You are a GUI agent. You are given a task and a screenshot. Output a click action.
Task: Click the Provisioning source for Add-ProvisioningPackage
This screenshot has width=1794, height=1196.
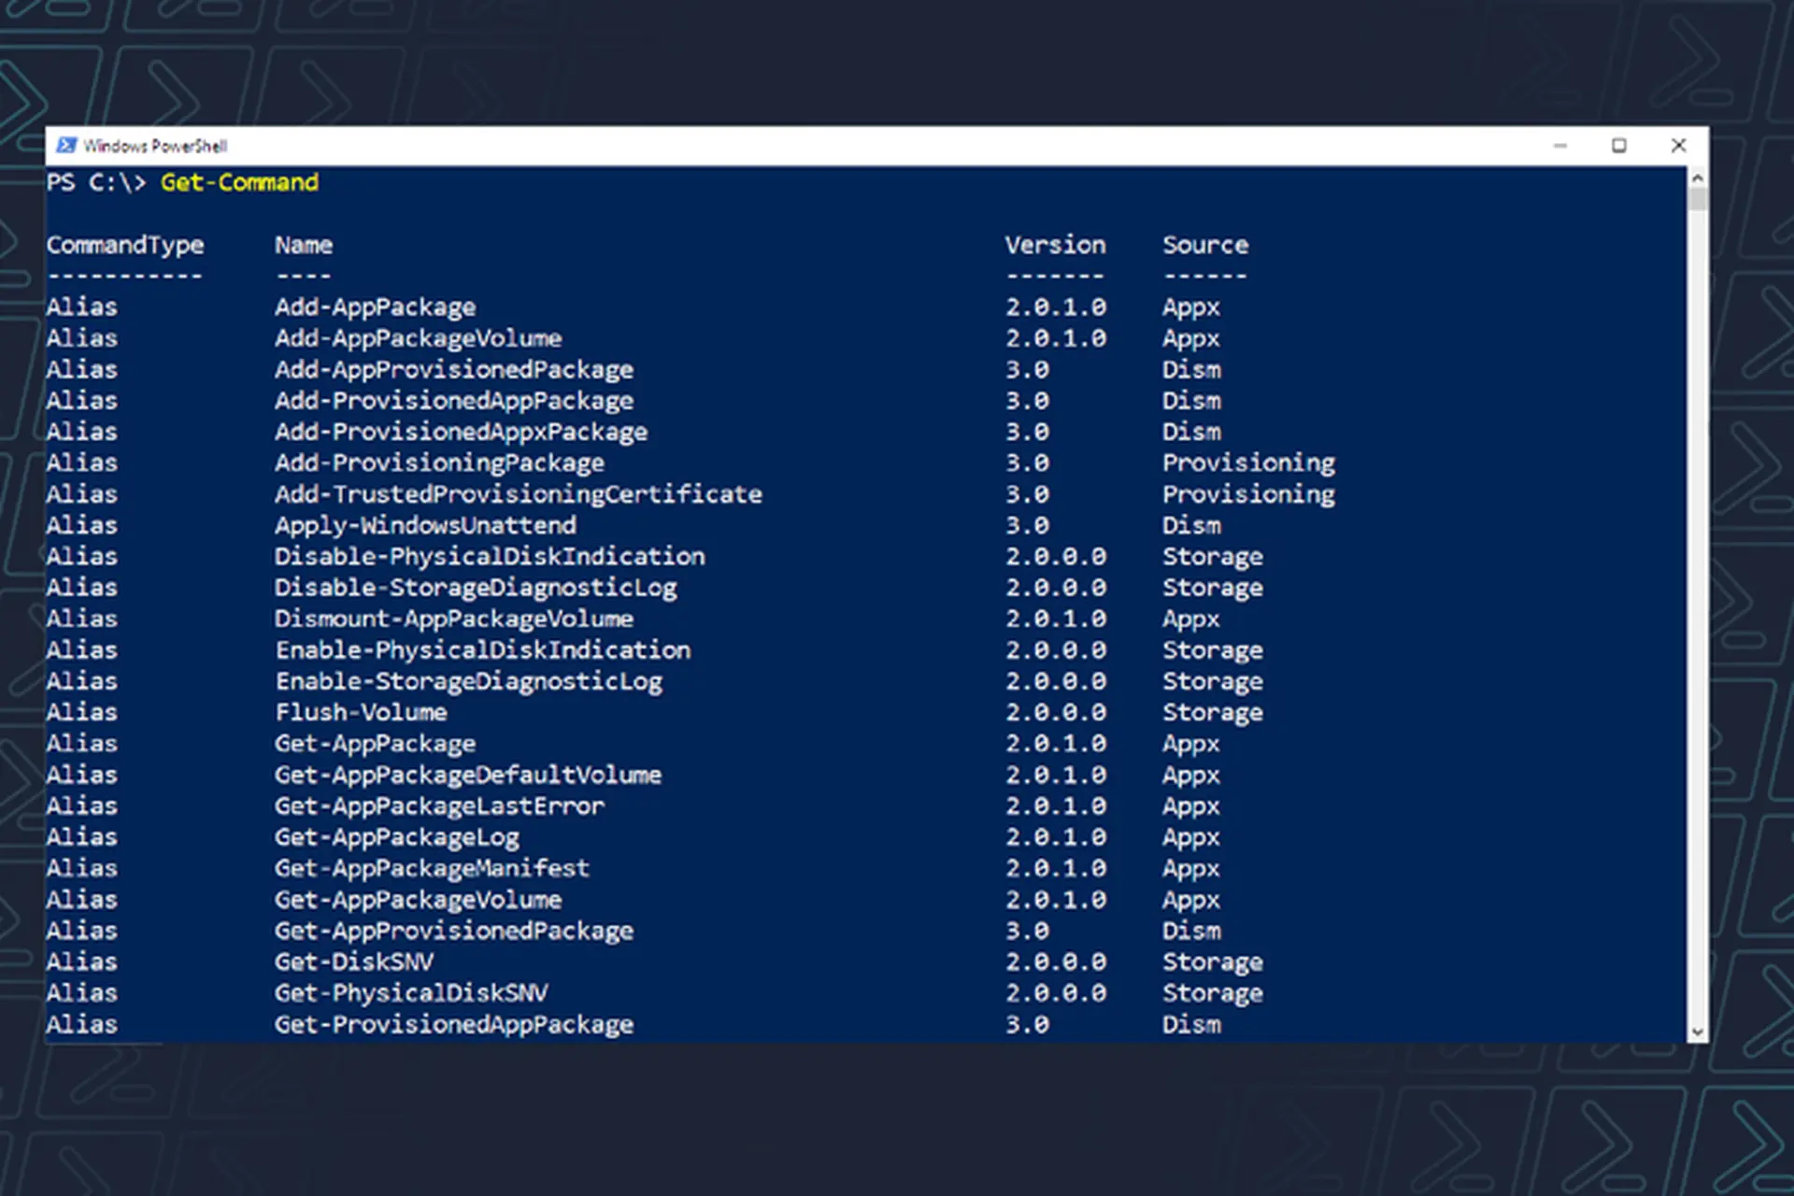1249,463
